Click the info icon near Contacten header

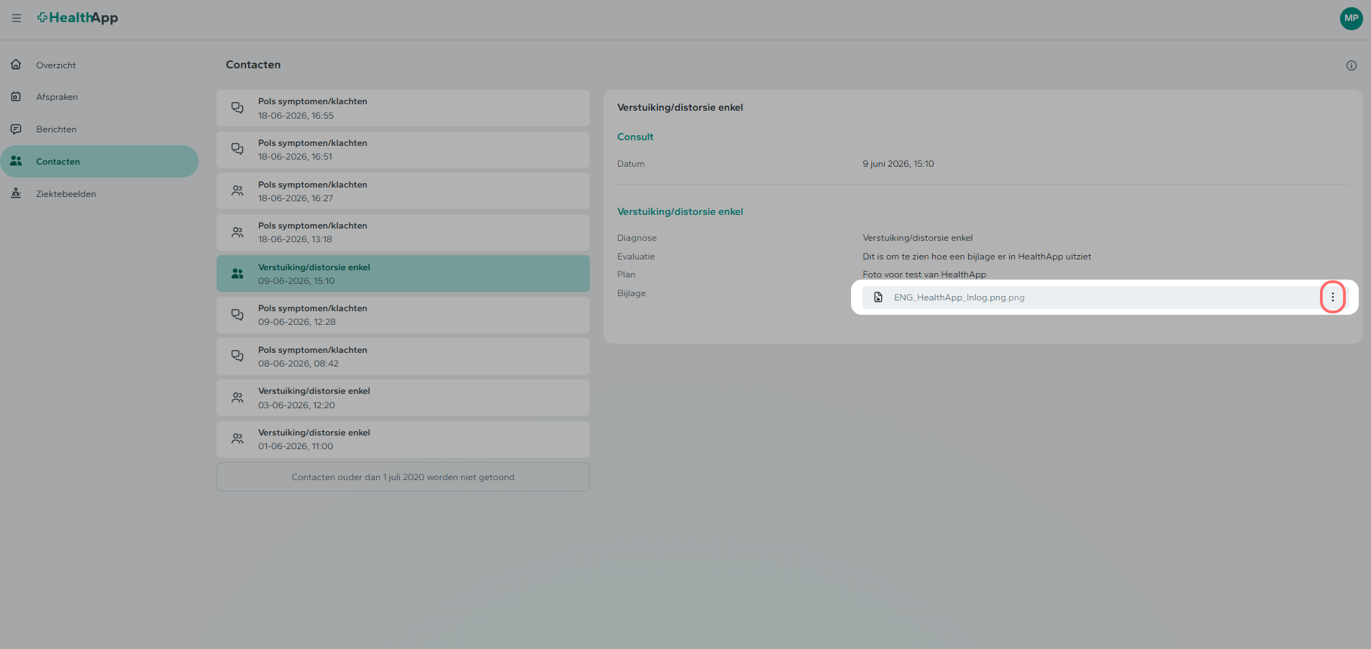1351,65
